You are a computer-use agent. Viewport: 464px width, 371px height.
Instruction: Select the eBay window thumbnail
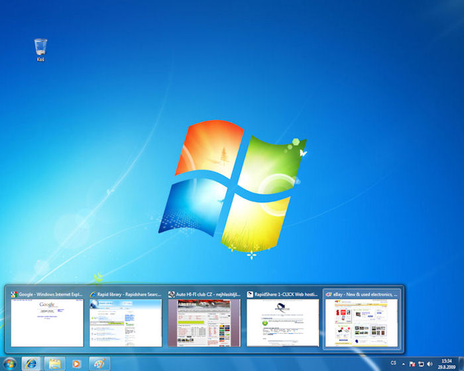tap(362, 323)
